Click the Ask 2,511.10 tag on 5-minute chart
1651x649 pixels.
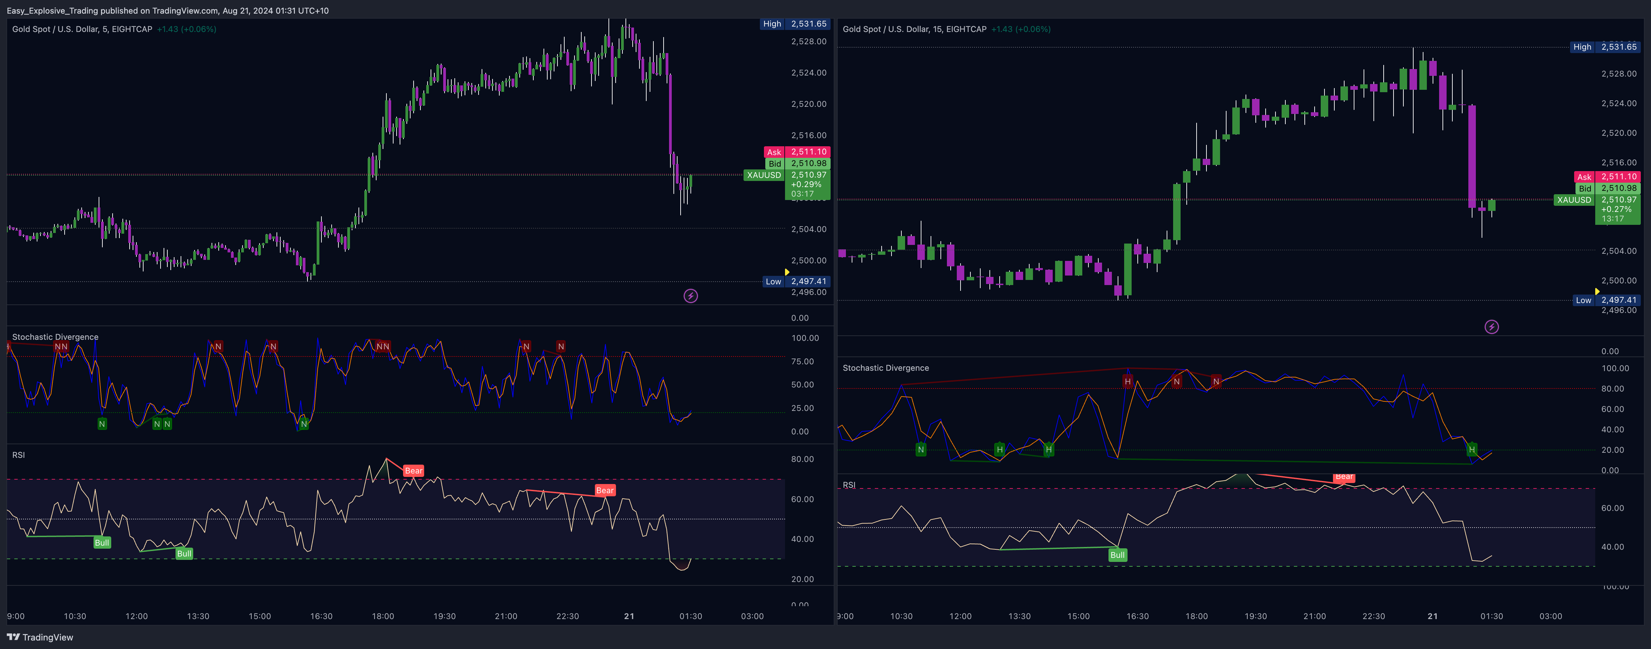[797, 152]
